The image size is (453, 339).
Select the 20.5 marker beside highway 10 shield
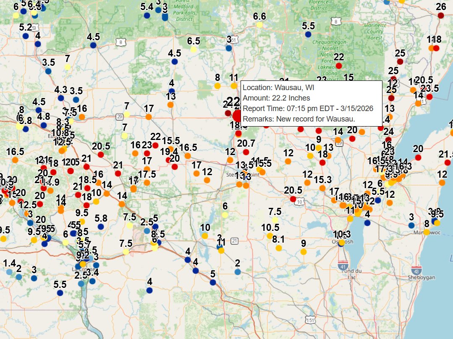(x=293, y=199)
